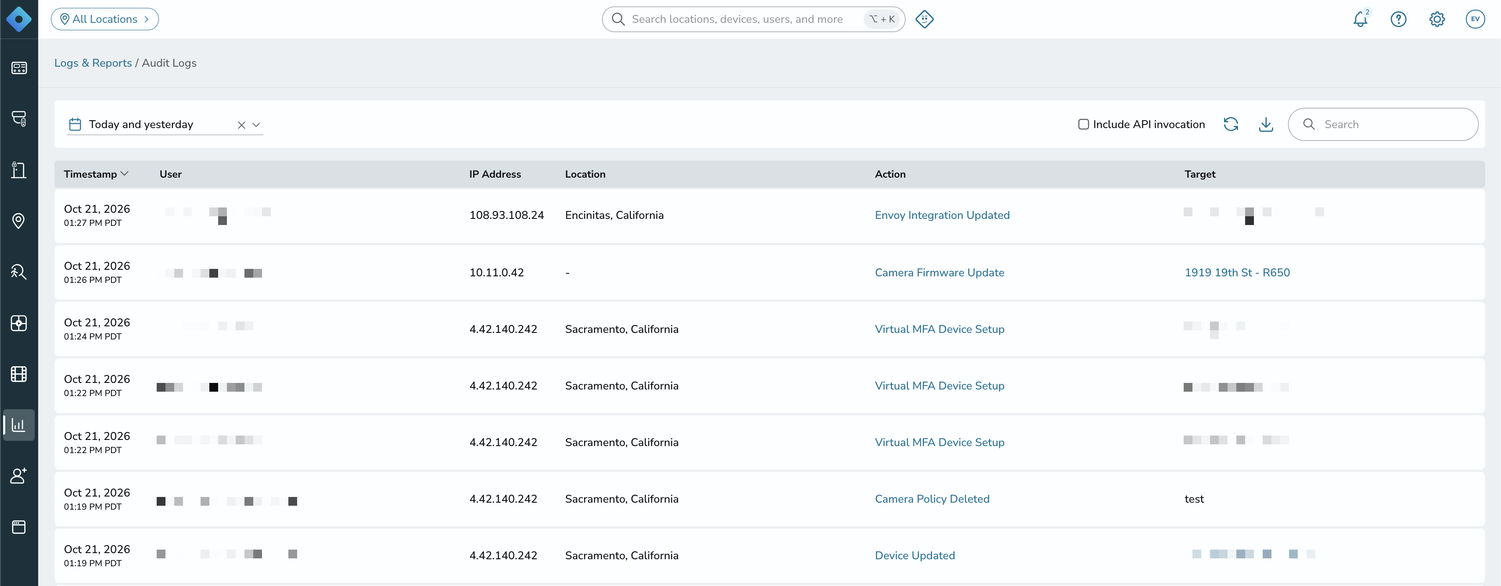Open Camera Firmware Update action
The width and height of the screenshot is (1501, 586).
click(939, 273)
